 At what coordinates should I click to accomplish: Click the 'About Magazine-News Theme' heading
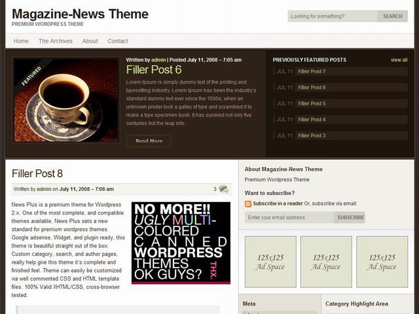tap(283, 169)
